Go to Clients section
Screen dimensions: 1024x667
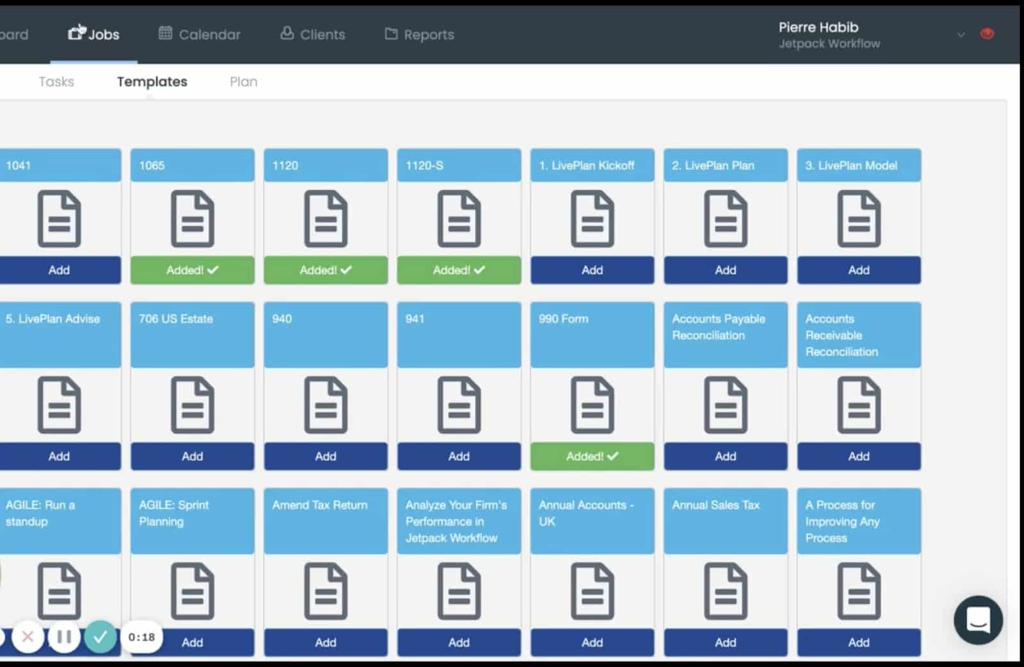[x=312, y=34]
